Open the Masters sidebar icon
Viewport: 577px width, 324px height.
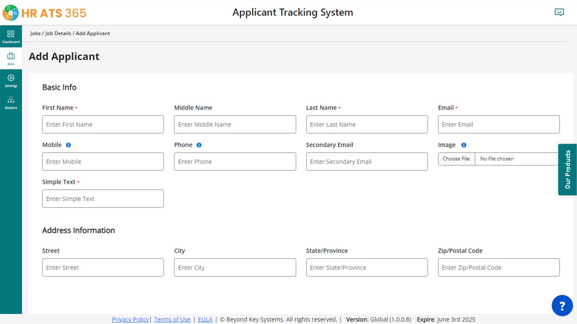11,100
